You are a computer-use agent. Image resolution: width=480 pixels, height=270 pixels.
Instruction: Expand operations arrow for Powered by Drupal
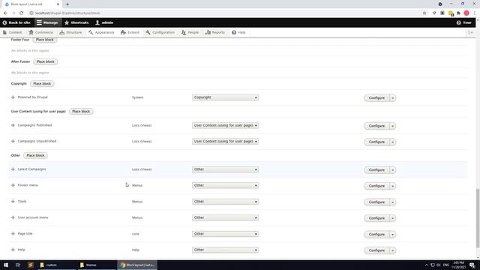click(393, 98)
